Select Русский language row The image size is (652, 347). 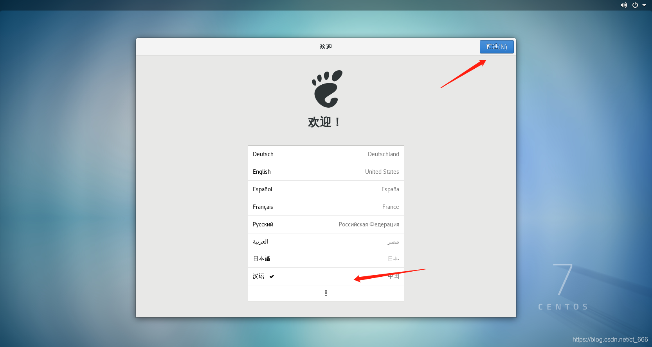326,224
